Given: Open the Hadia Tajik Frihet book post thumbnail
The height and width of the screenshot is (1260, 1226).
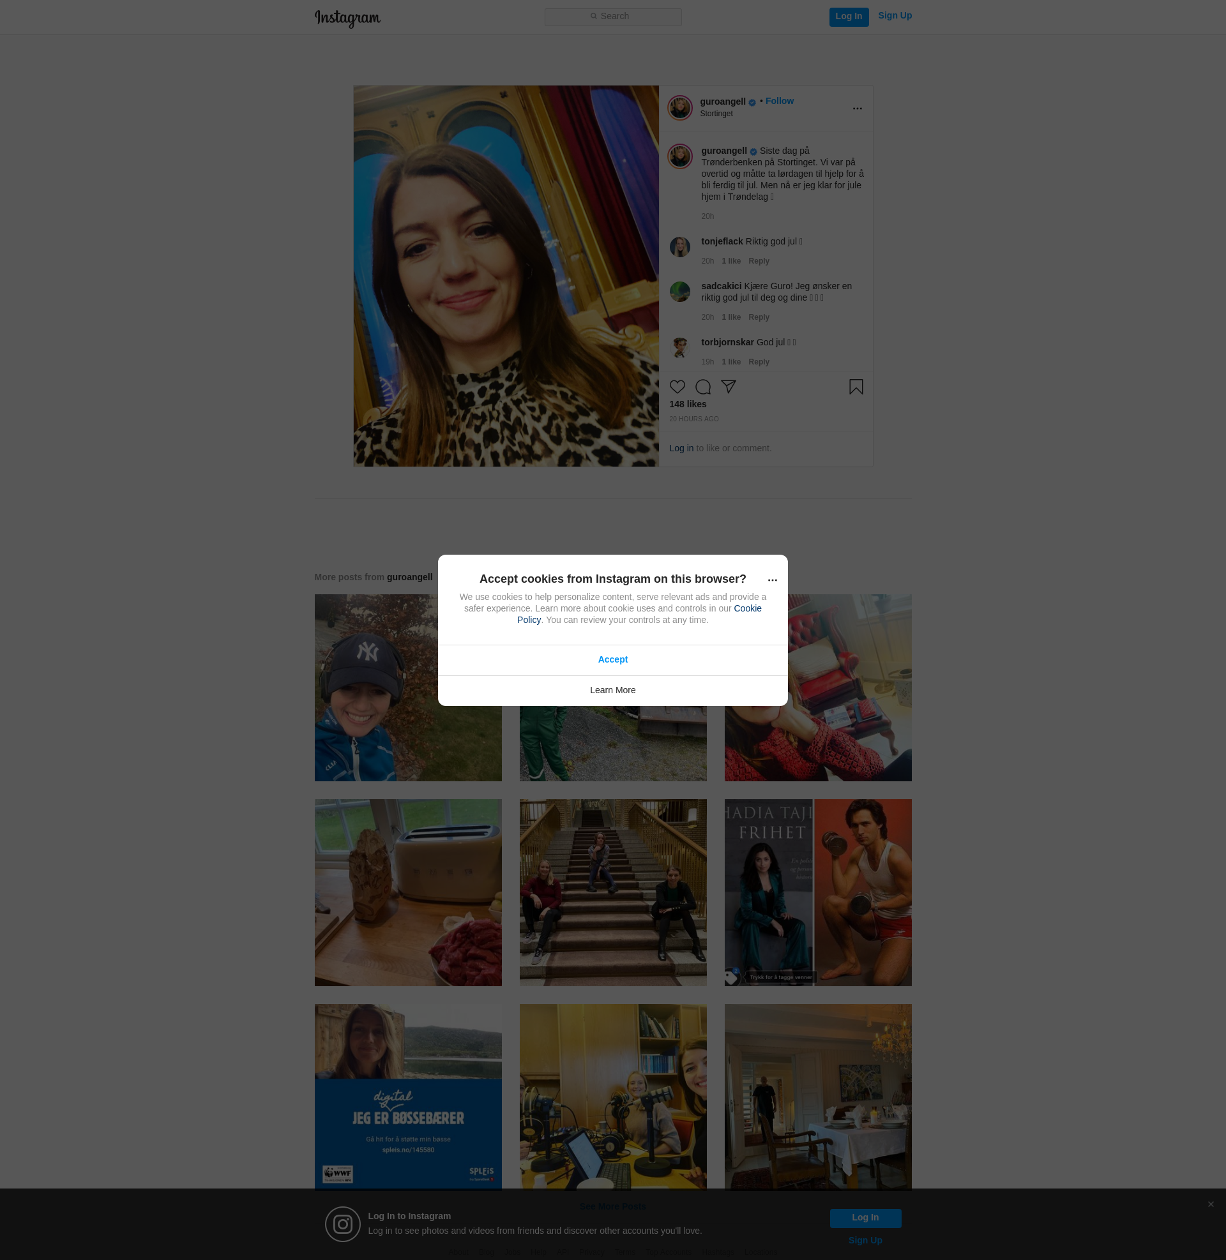Looking at the screenshot, I should 818,892.
